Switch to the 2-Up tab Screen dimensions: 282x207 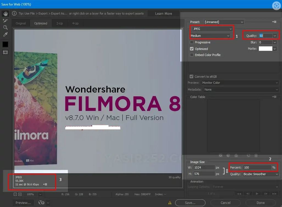click(60, 23)
